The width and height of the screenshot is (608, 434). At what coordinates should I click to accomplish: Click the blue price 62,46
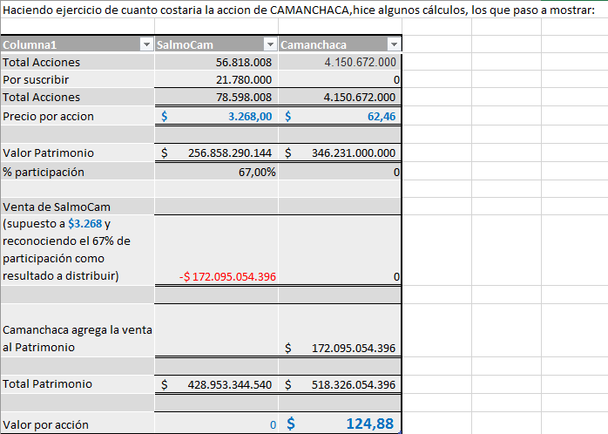pos(382,117)
